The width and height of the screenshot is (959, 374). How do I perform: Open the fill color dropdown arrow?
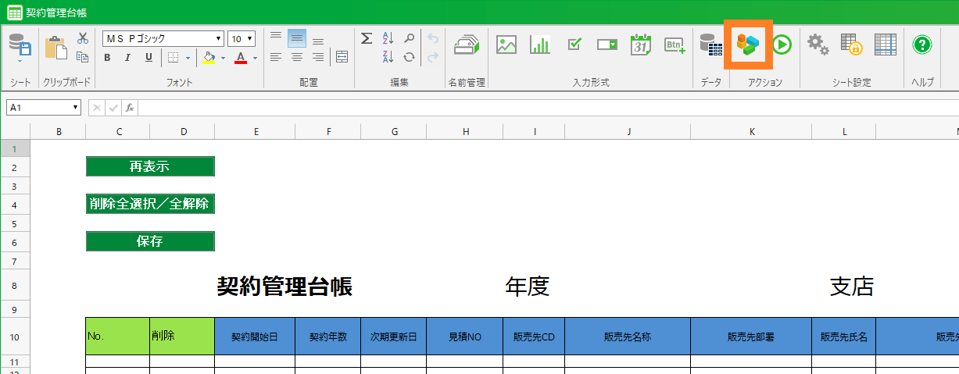(x=223, y=58)
